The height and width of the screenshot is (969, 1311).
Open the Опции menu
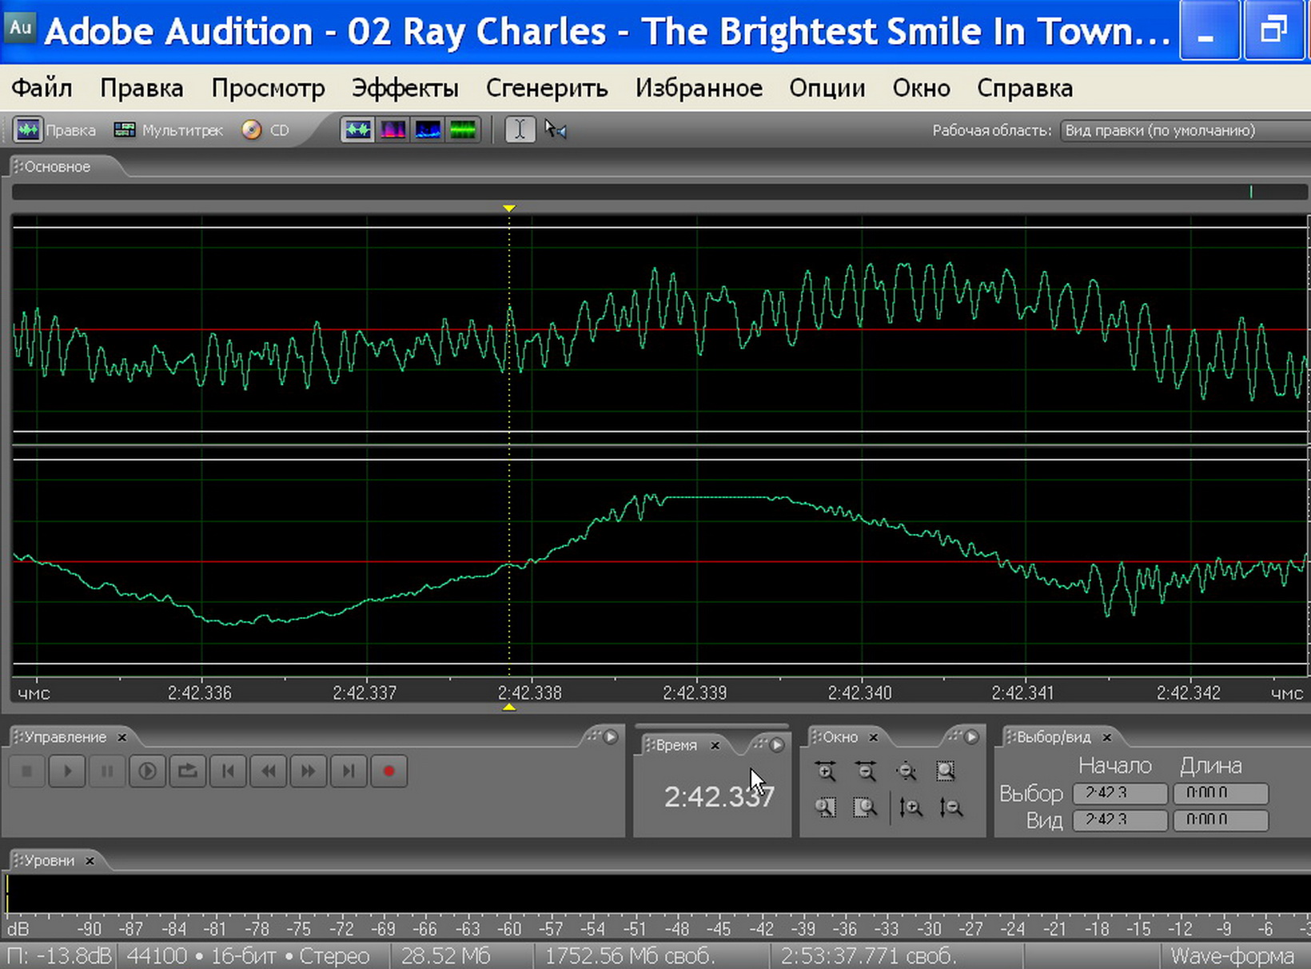[827, 88]
